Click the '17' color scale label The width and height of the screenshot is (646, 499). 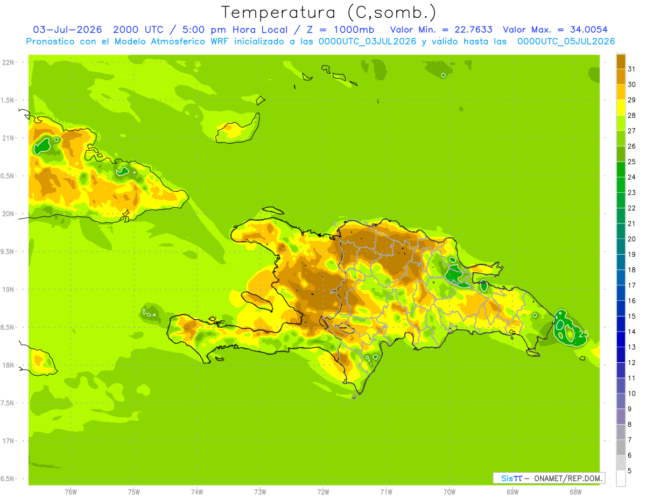pyautogui.click(x=632, y=285)
